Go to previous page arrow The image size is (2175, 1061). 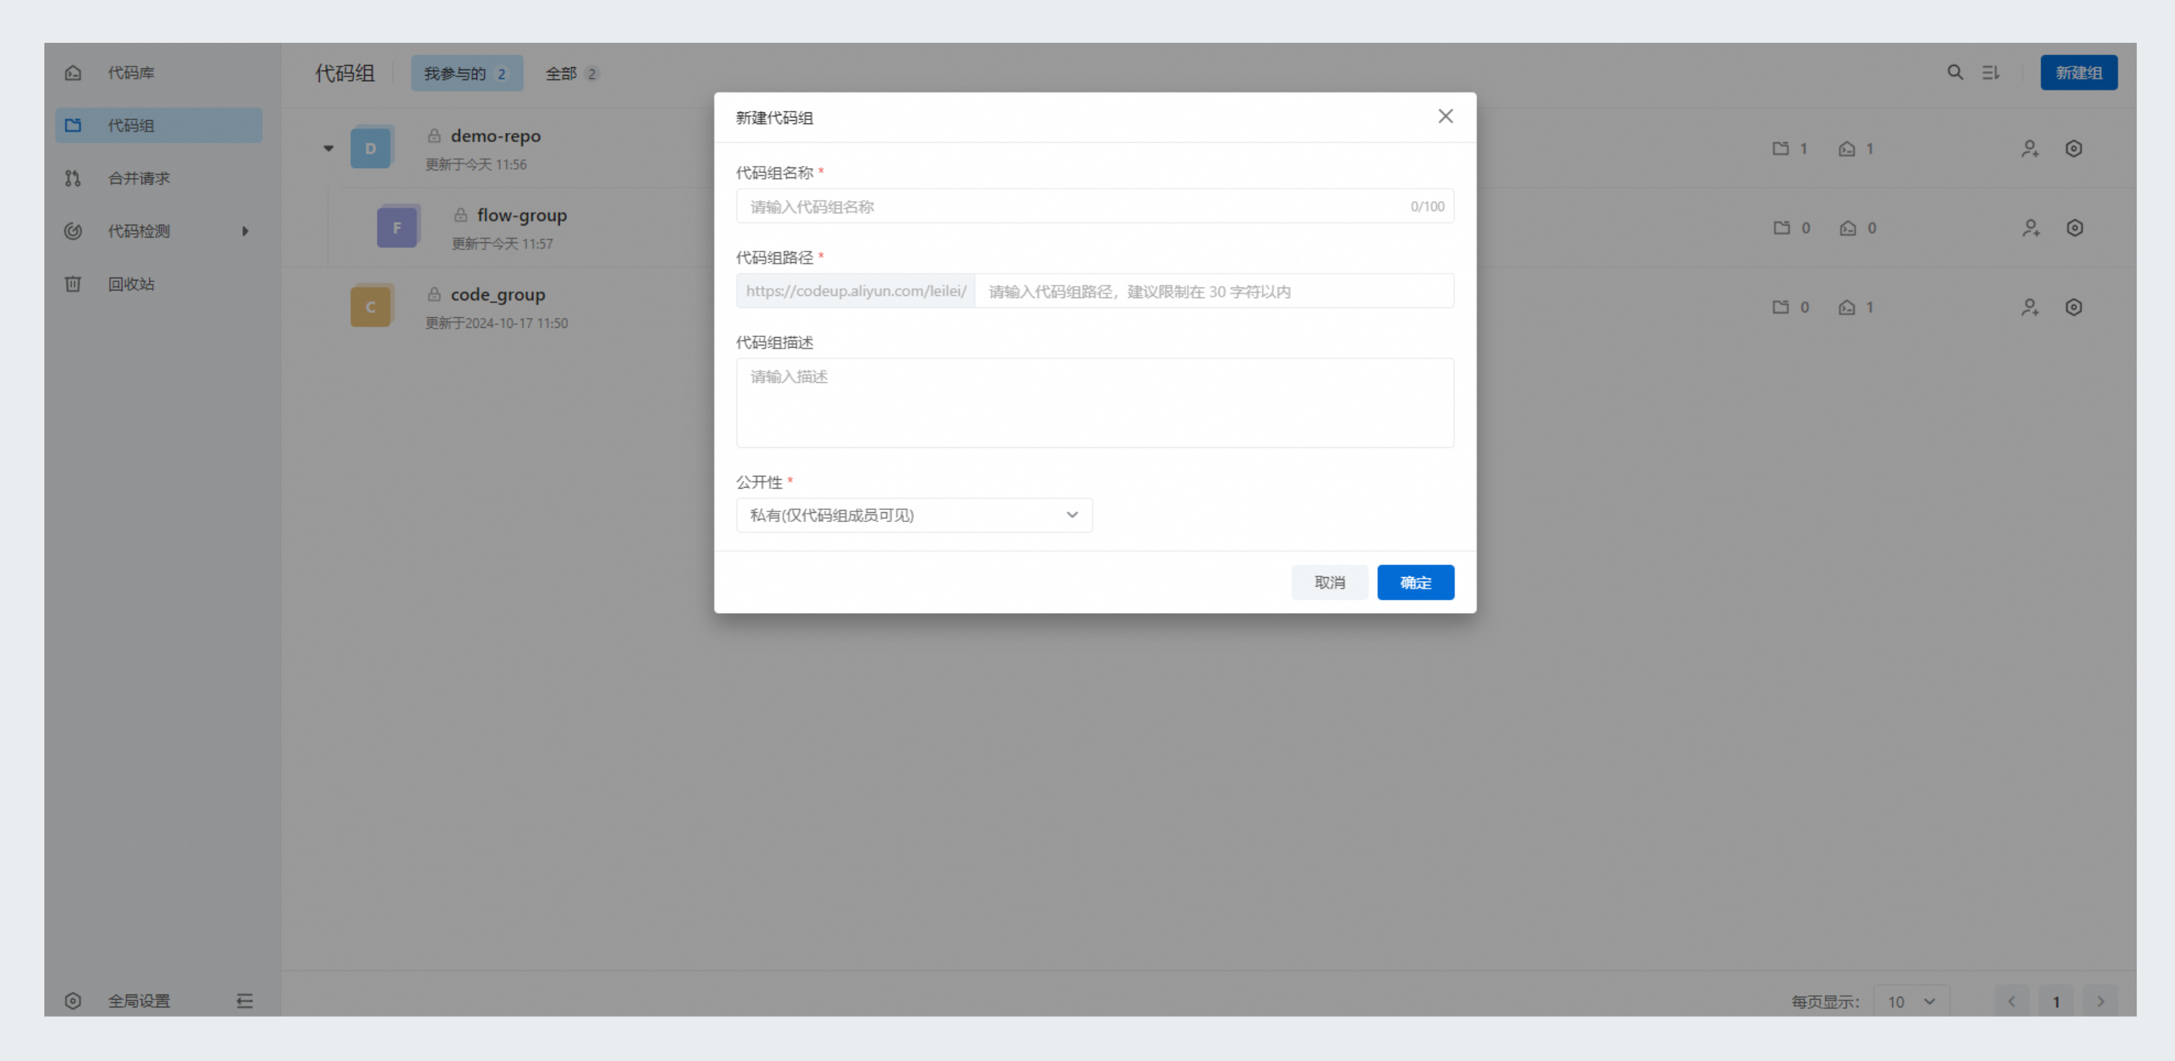coord(2011,1002)
